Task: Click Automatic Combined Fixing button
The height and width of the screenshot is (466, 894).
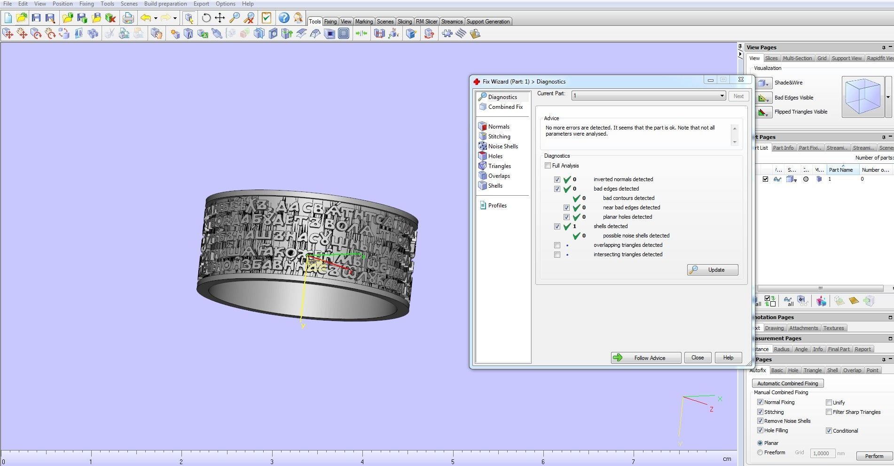Action: tap(788, 383)
